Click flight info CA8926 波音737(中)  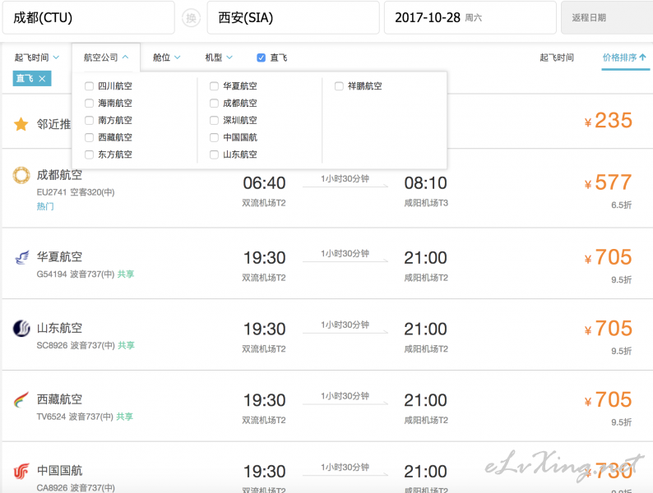click(76, 487)
